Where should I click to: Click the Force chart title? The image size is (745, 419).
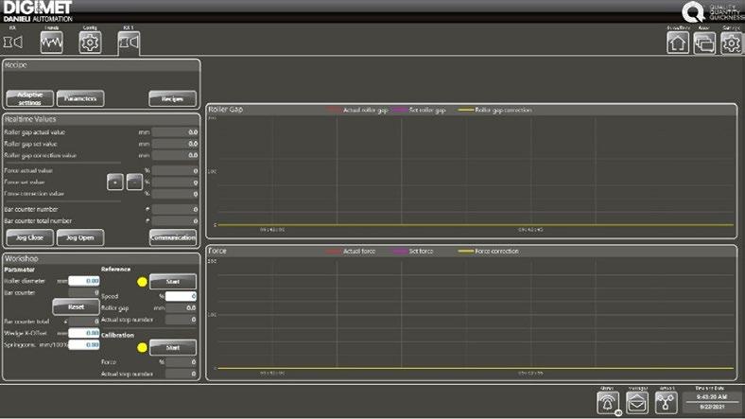pyautogui.click(x=217, y=251)
